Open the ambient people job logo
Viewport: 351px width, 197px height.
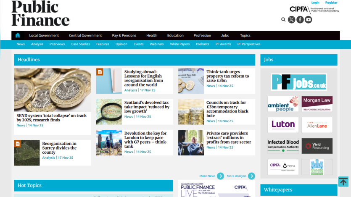[x=283, y=104]
